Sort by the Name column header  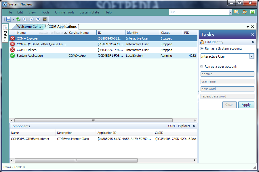pyautogui.click(x=42, y=33)
